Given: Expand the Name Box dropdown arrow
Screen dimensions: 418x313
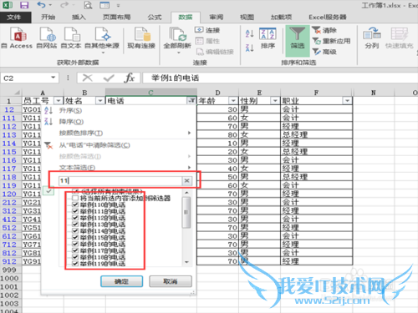Looking at the screenshot, I should [x=53, y=78].
